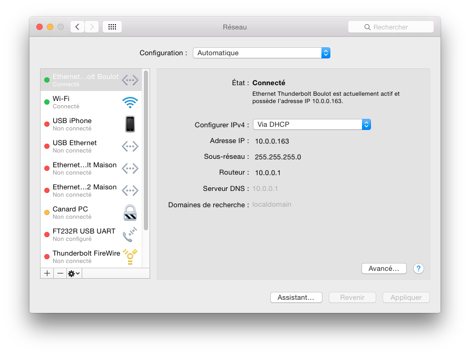470x355 pixels.
Task: Click red status dot of USB iPhone
Action: click(x=47, y=124)
